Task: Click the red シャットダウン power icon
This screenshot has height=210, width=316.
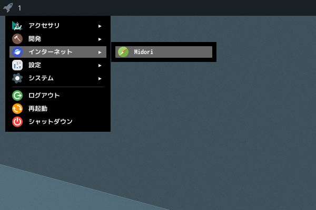Action: click(17, 122)
